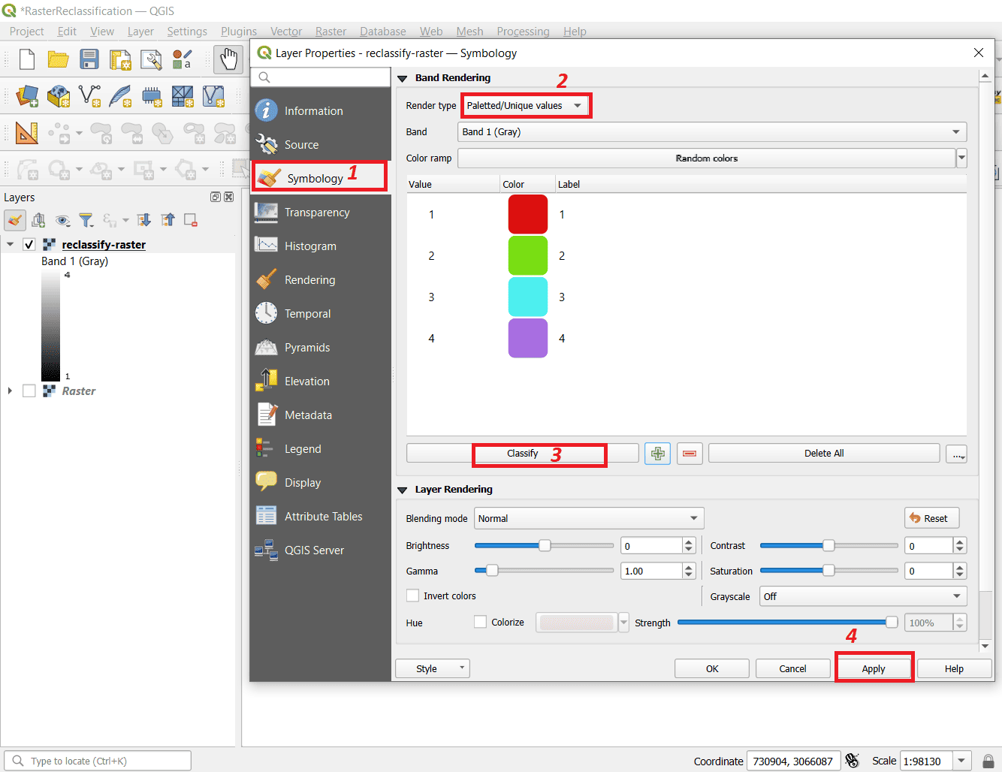Expand the Color ramp selector
Image resolution: width=1002 pixels, height=772 pixels.
point(961,158)
